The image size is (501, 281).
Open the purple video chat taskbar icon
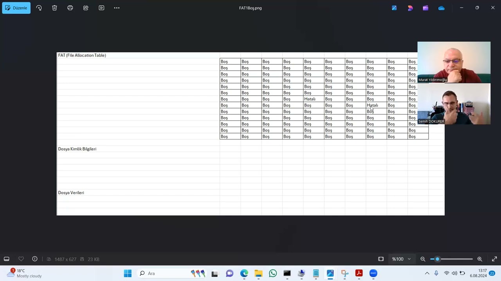point(230,273)
